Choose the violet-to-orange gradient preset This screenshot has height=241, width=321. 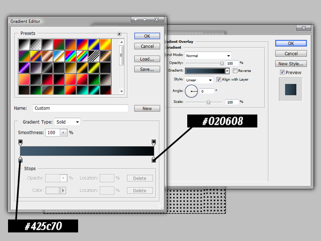(71, 44)
